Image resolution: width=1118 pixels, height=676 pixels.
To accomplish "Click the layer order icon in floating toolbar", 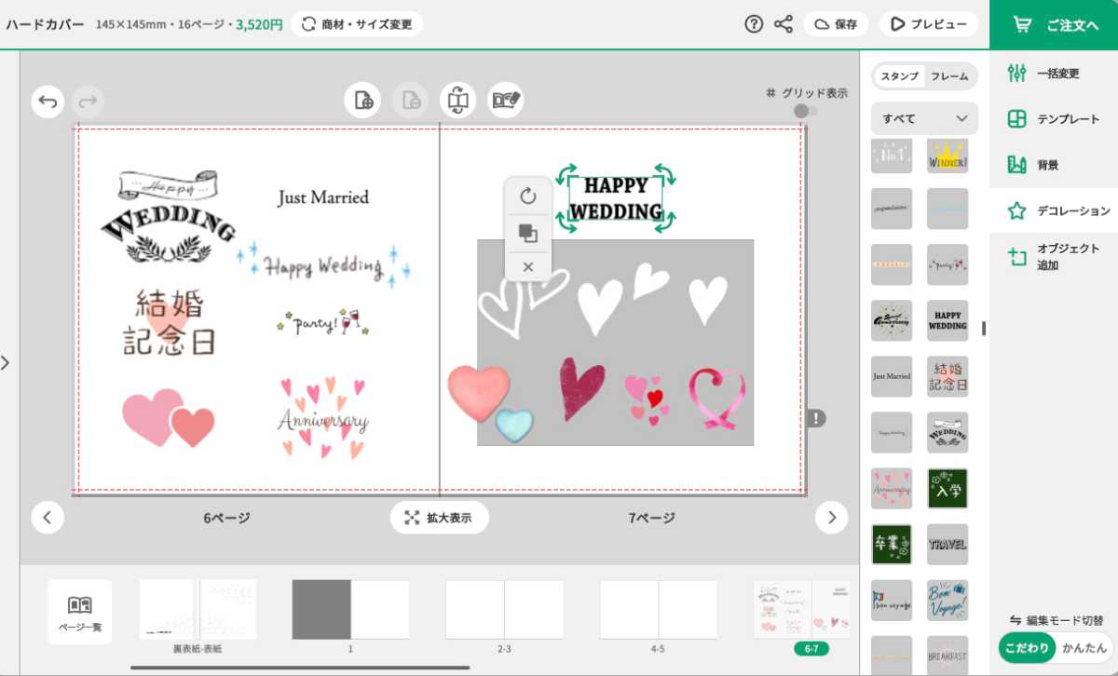I will 528,233.
